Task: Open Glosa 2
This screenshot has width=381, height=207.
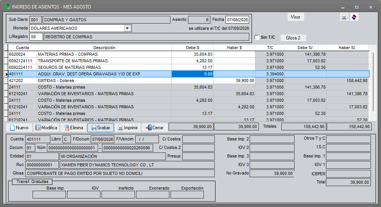Action: pyautogui.click(x=293, y=38)
